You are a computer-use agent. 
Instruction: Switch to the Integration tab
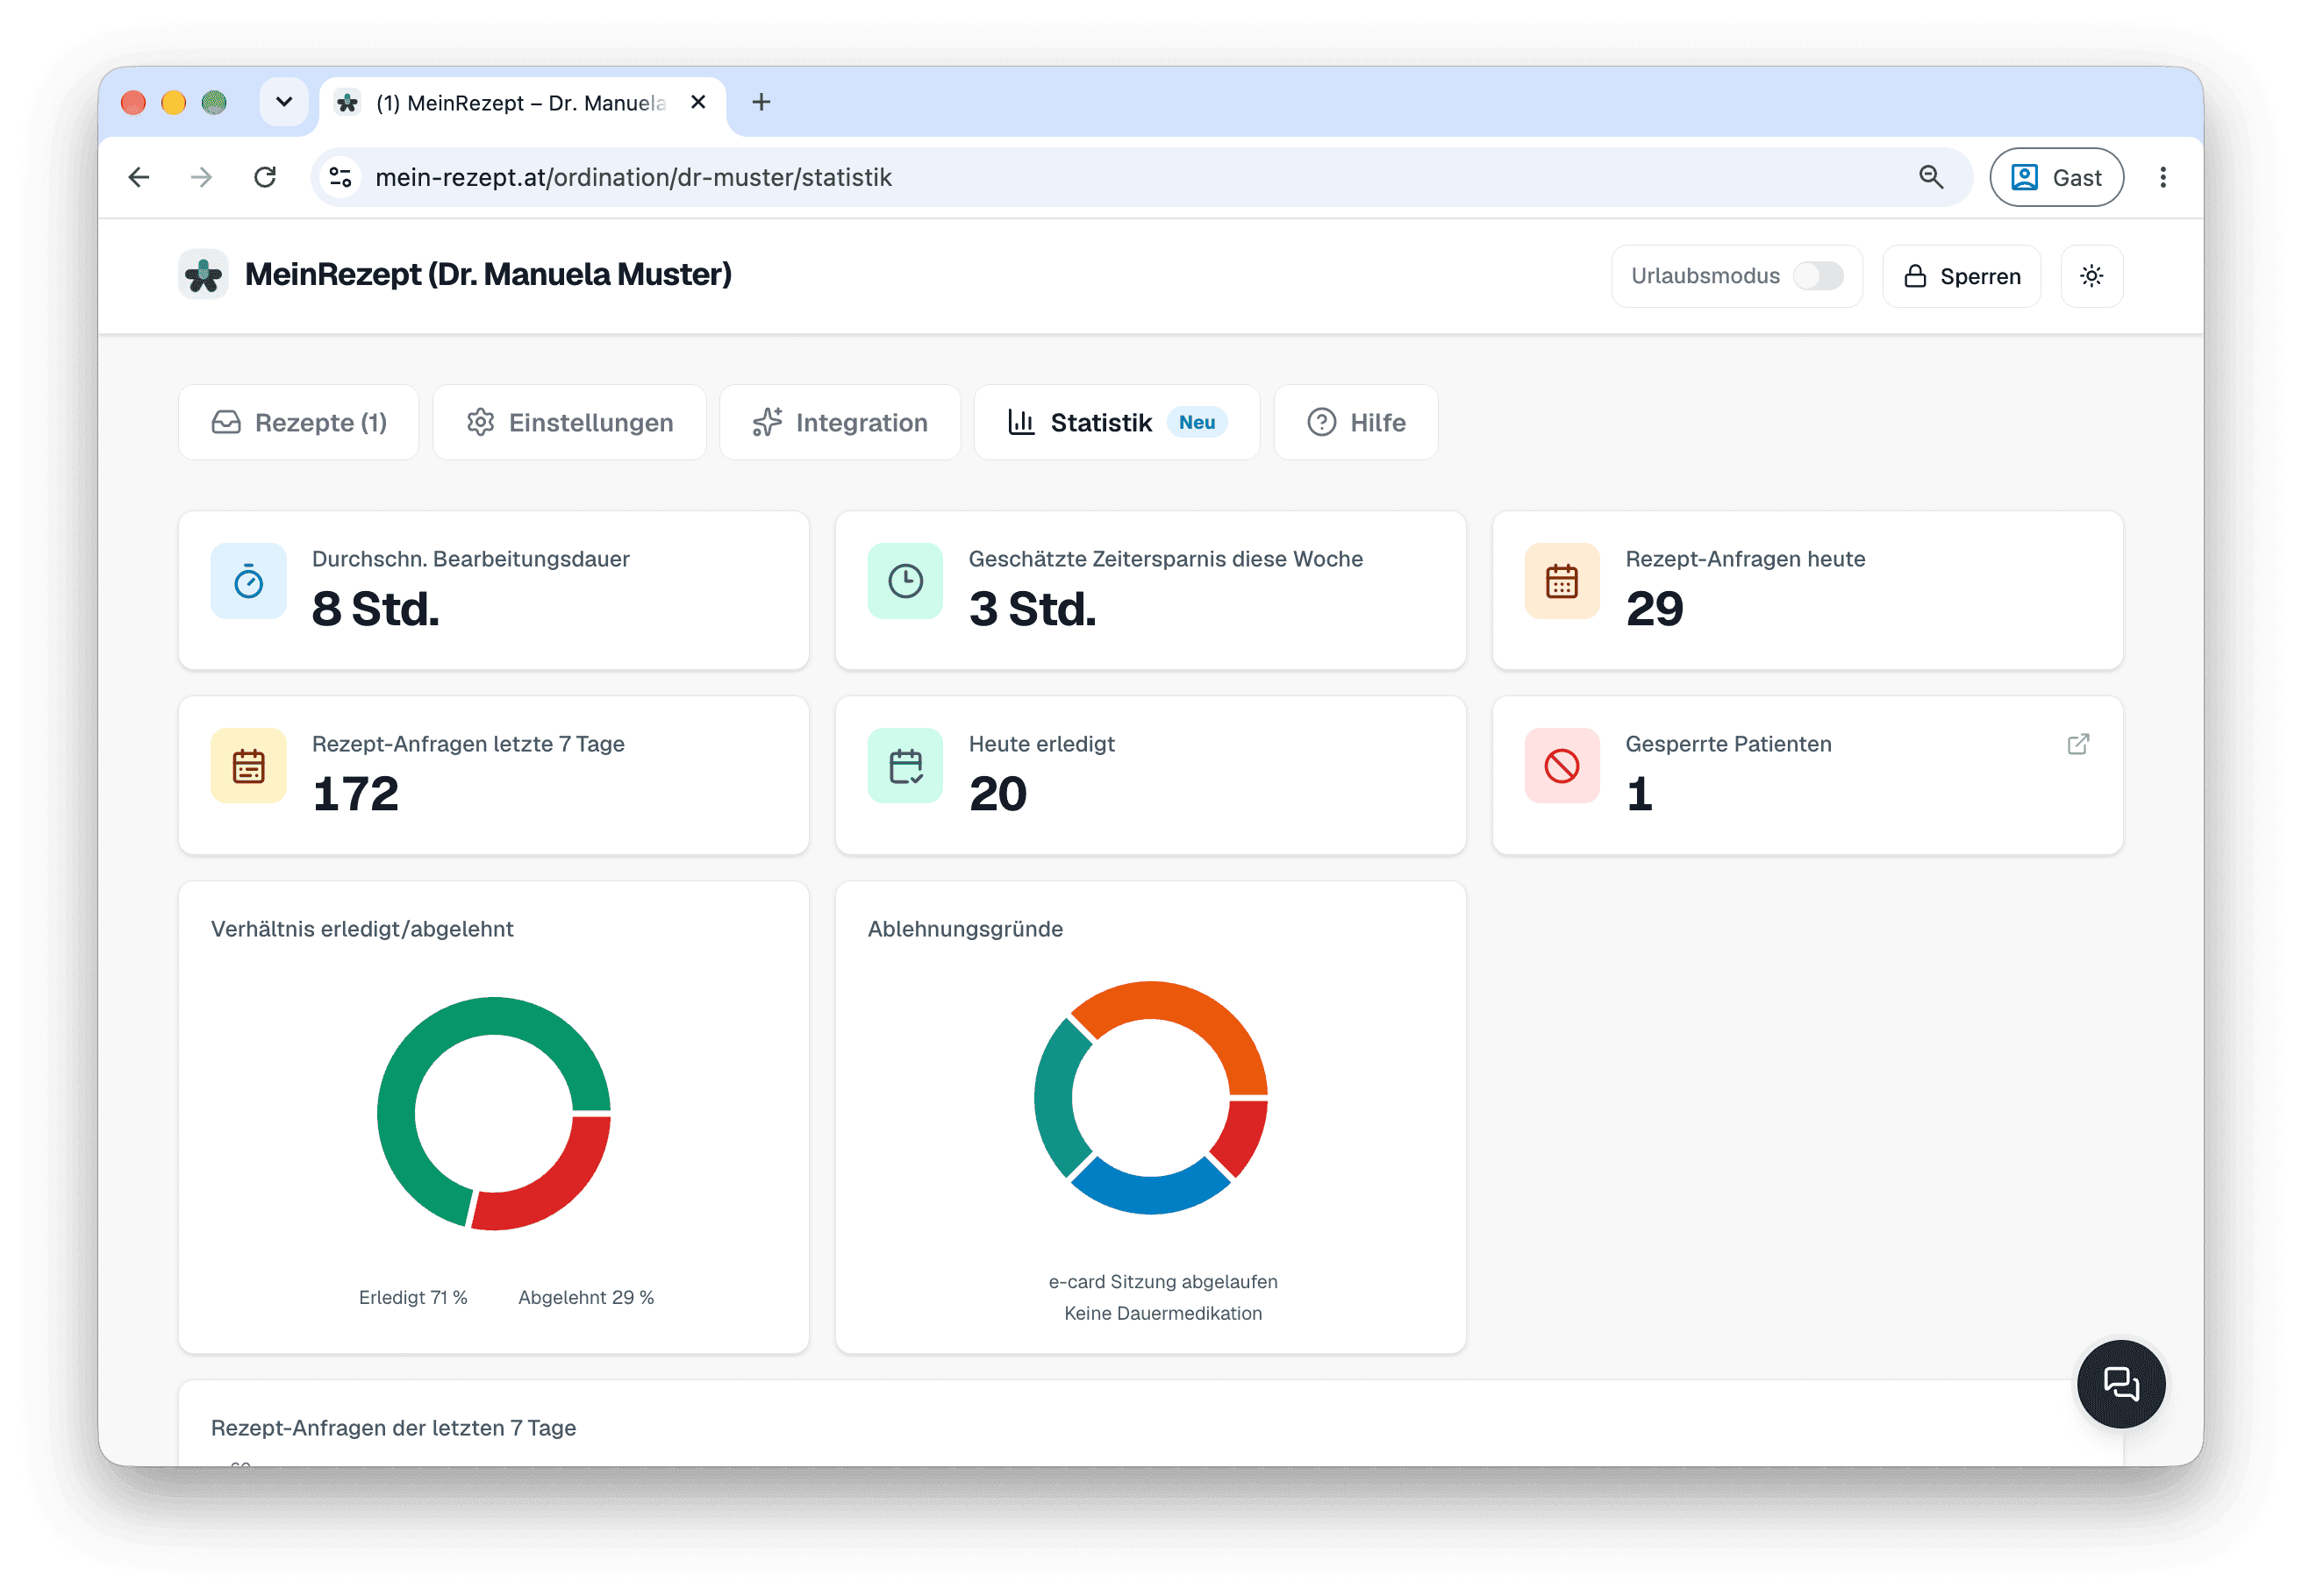coord(840,423)
